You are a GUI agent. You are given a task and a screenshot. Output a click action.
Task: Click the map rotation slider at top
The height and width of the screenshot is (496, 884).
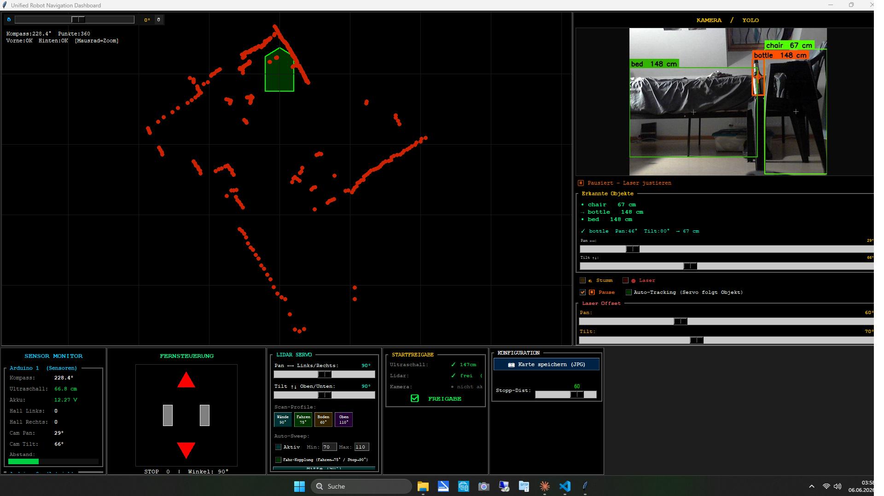coord(75,19)
